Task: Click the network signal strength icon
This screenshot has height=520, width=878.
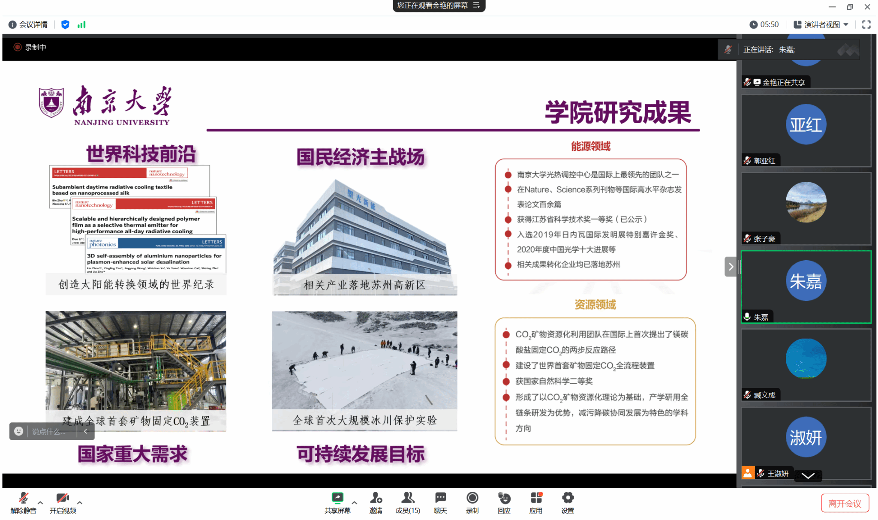Action: pyautogui.click(x=81, y=25)
